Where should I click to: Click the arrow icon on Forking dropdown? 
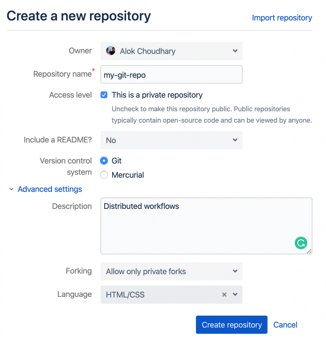235,271
